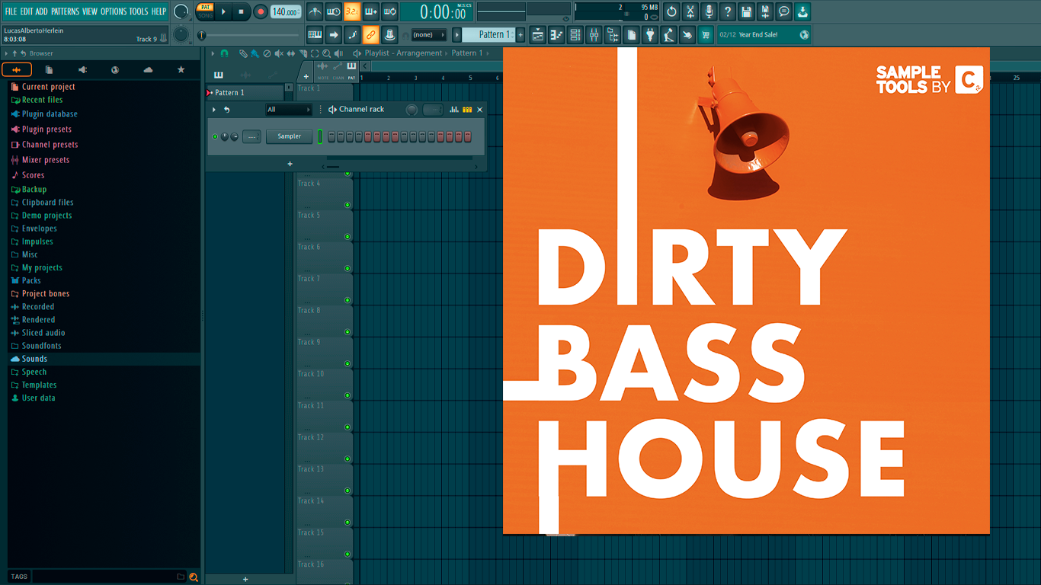
Task: Open the FILE menu
Action: pos(11,11)
